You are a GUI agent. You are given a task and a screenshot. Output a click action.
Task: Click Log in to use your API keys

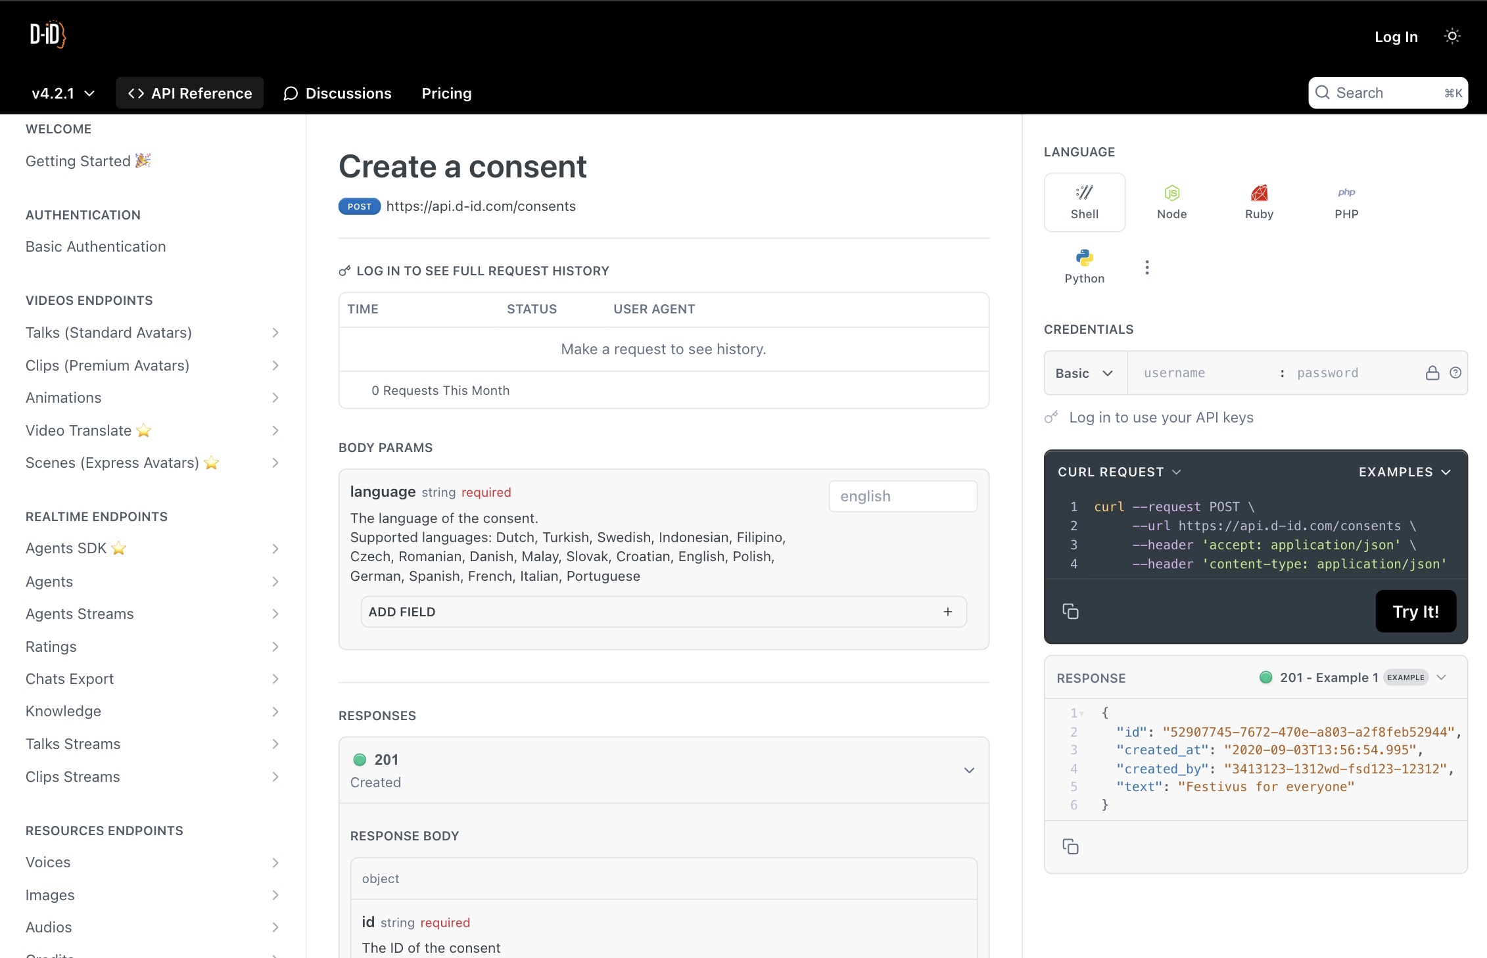pos(1161,417)
